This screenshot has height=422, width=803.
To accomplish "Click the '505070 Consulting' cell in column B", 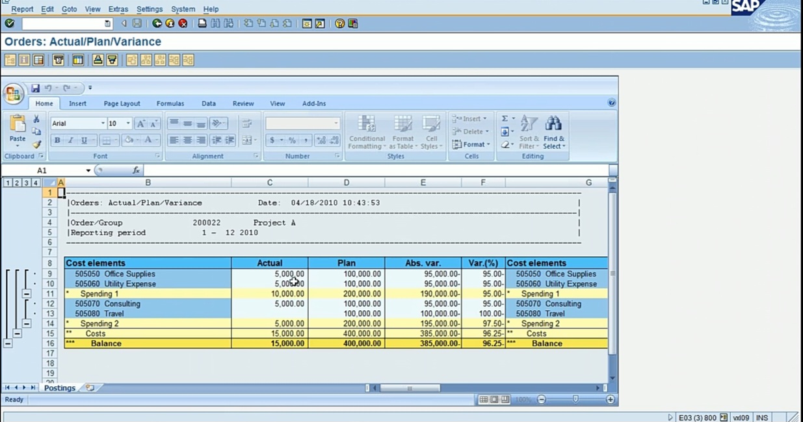I will 148,304.
